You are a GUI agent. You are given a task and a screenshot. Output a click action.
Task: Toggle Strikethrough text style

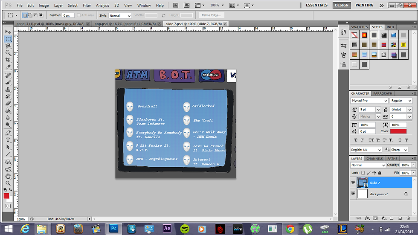(x=406, y=140)
